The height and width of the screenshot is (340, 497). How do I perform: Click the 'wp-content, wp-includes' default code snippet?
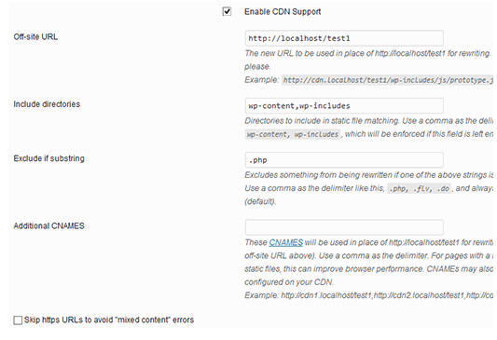coord(293,134)
